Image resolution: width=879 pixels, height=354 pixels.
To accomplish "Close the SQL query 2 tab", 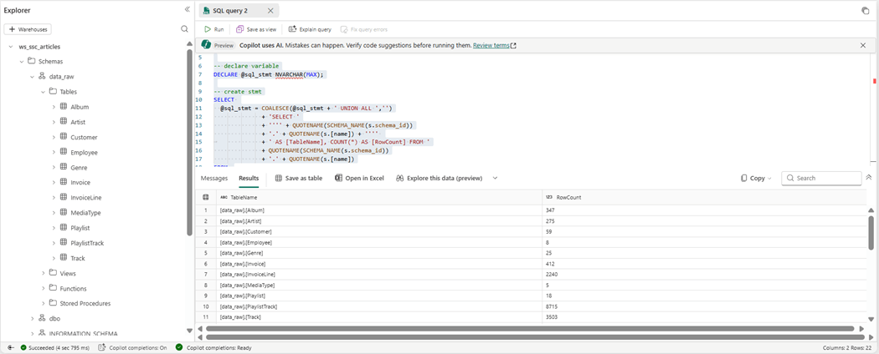I will 270,11.
